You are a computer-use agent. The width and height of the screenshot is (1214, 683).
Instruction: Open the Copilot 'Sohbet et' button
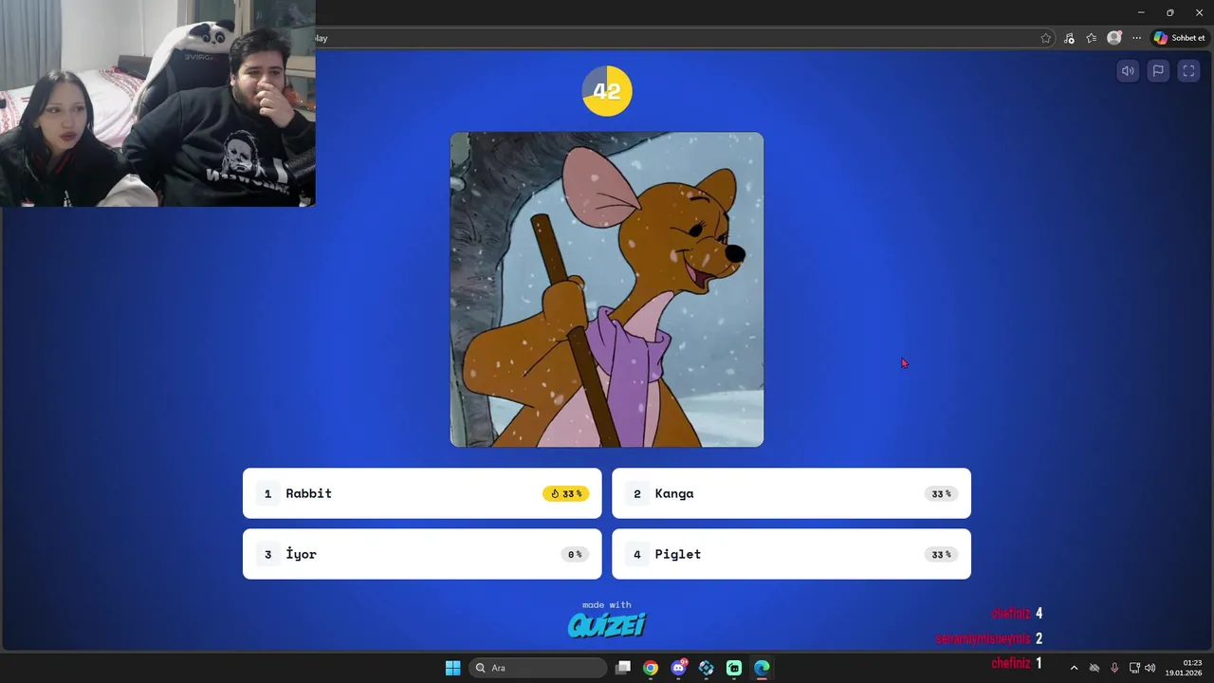click(1179, 38)
